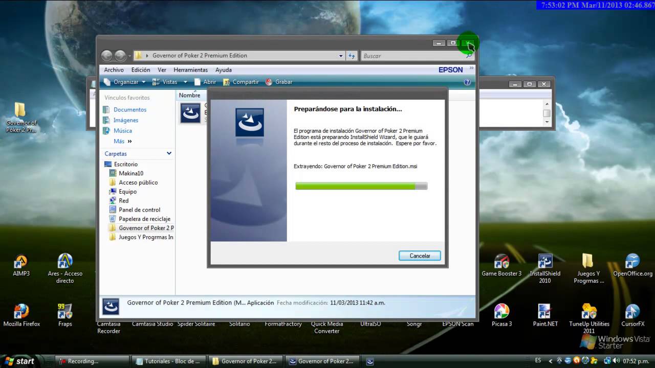Collapse the Carpetas panel chevron
The width and height of the screenshot is (655, 368).
tap(169, 153)
